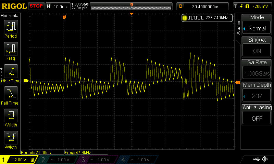The height and width of the screenshot is (164, 274).
Task: Select the Fall Time measurement icon
Action: click(11, 93)
